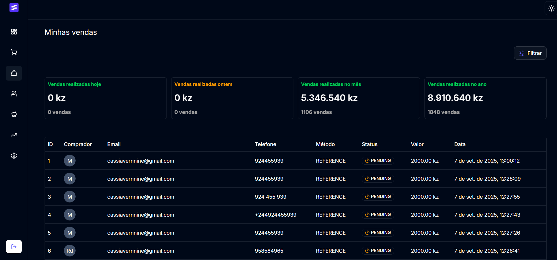Select the shopping bag sales icon
This screenshot has height=260, width=557.
(x=14, y=73)
